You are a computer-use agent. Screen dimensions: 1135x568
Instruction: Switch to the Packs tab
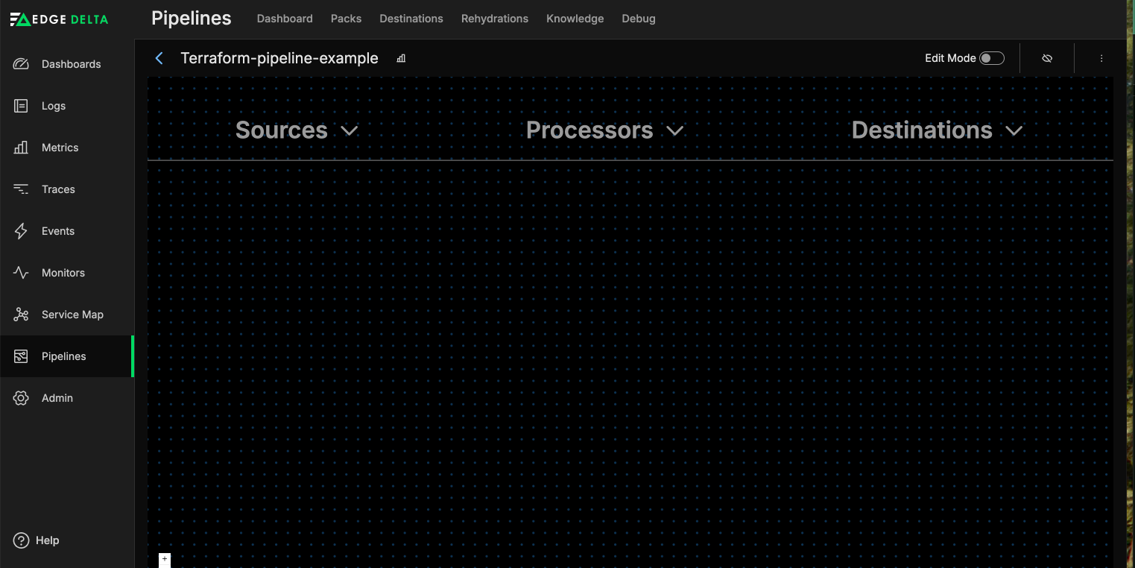[x=346, y=19]
